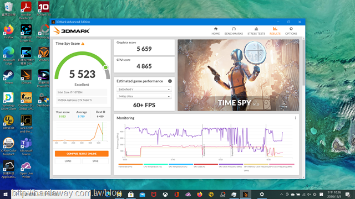
Task: Toggle the GPU Temperature legend item
Action: tap(180, 165)
